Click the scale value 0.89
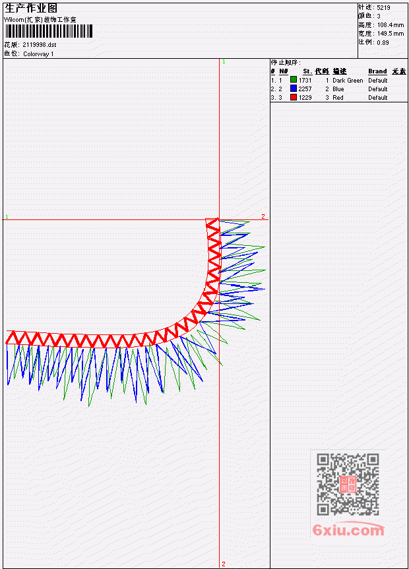Viewport: 409px width, 569px height. tap(383, 42)
